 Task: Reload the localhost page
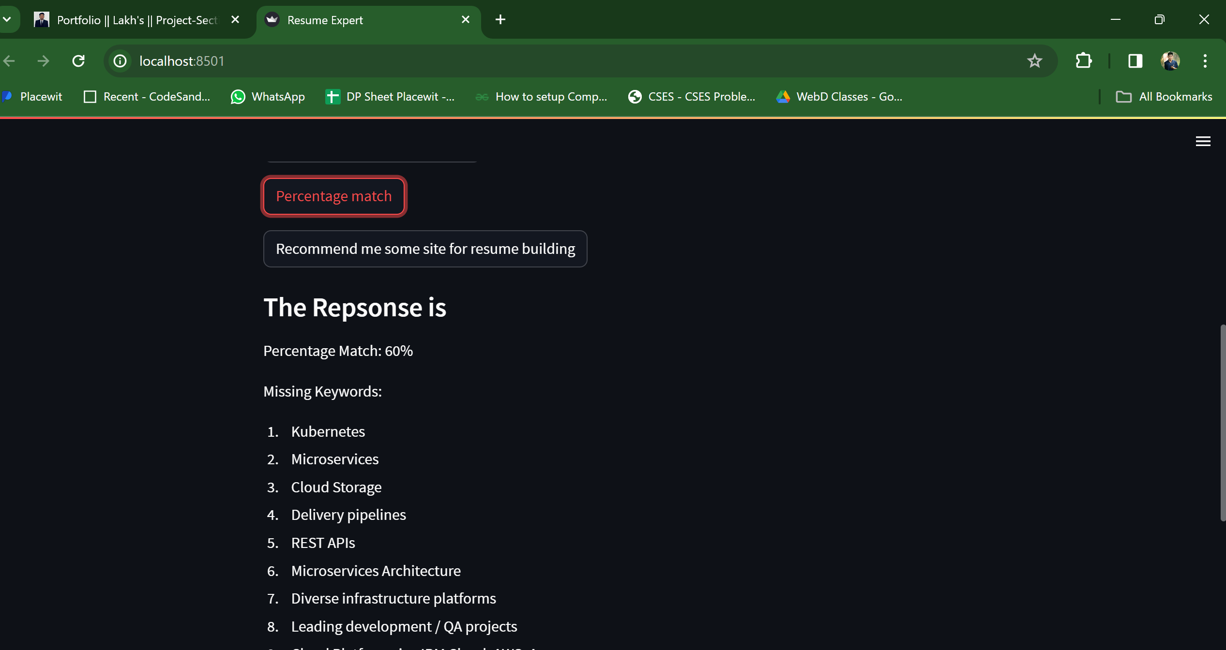coord(78,61)
